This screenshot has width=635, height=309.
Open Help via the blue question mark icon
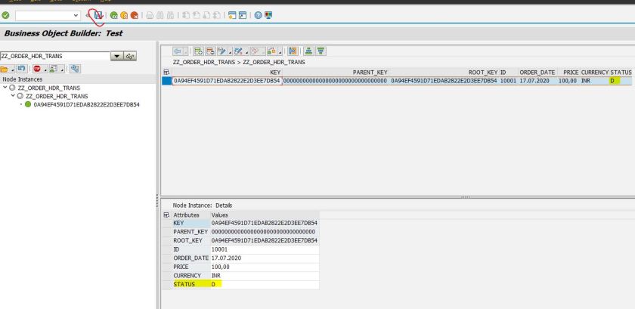[x=238, y=15]
